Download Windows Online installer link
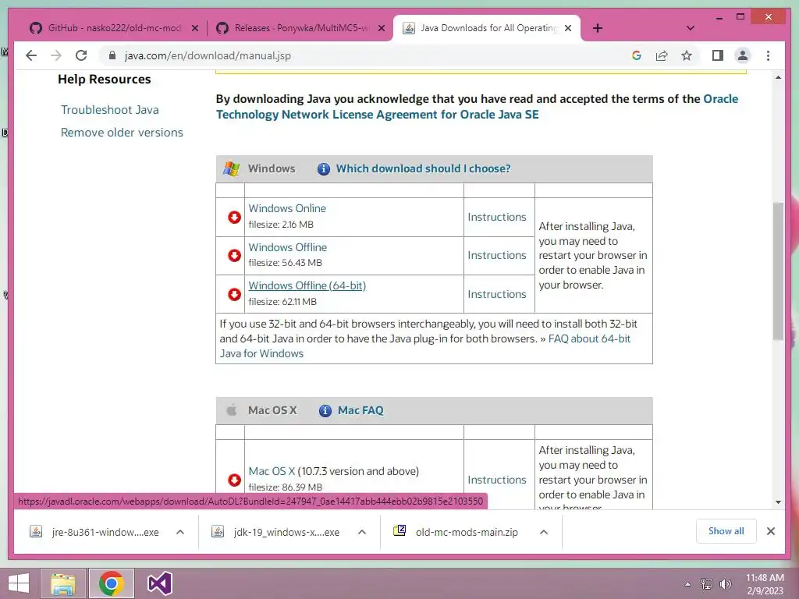The height and width of the screenshot is (599, 799). click(x=287, y=208)
